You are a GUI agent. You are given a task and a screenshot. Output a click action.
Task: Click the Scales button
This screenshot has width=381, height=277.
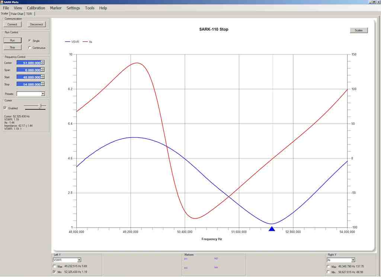point(359,30)
